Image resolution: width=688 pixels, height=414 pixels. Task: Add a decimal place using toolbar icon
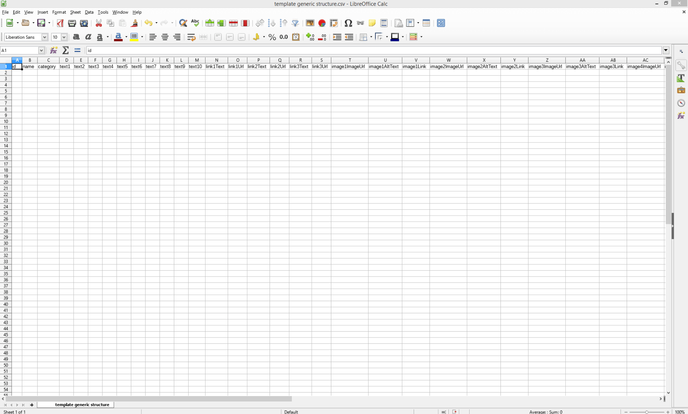click(x=310, y=37)
